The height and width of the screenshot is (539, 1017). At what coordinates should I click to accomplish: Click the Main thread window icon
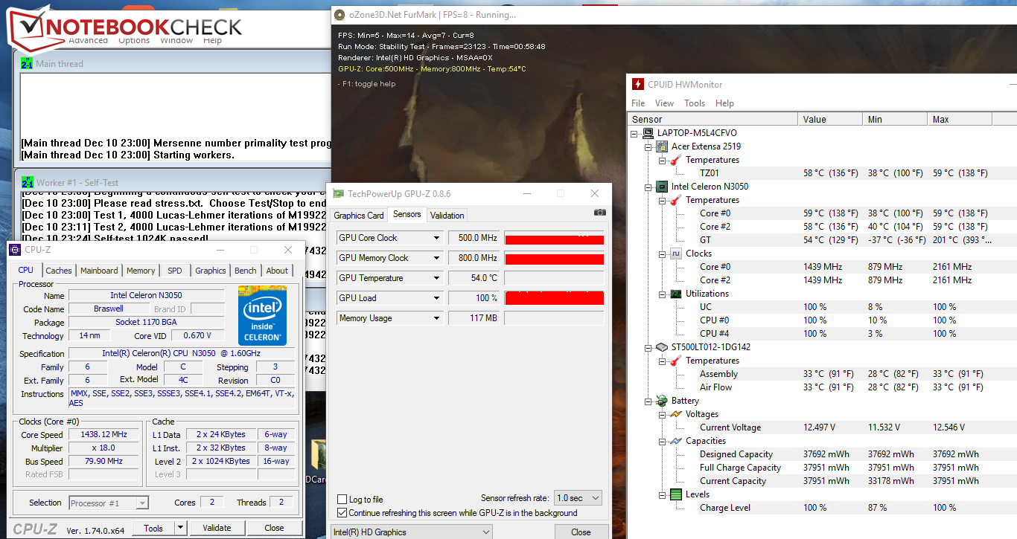[27, 63]
